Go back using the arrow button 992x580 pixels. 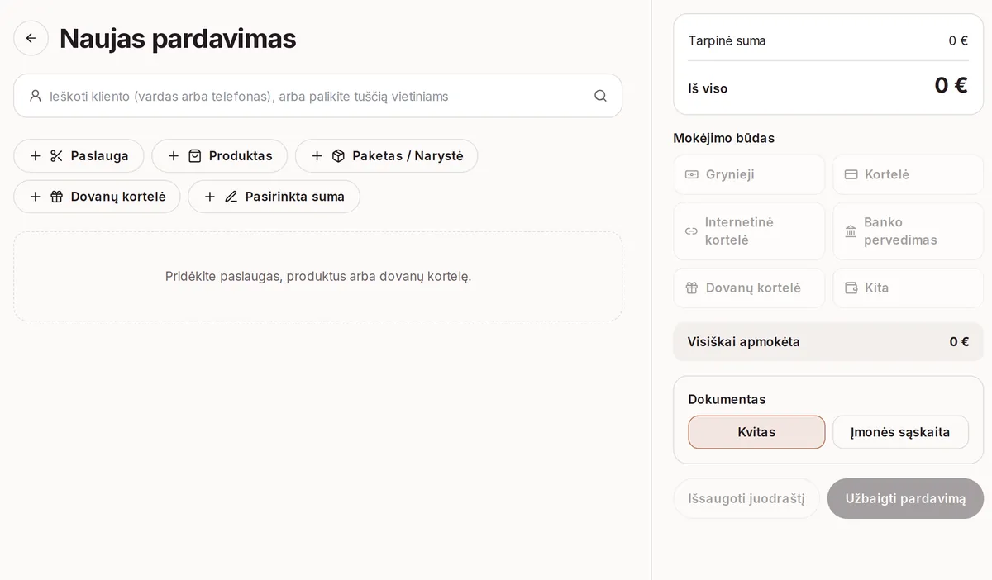(x=31, y=38)
